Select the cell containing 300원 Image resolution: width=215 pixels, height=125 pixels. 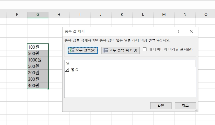[38, 79]
